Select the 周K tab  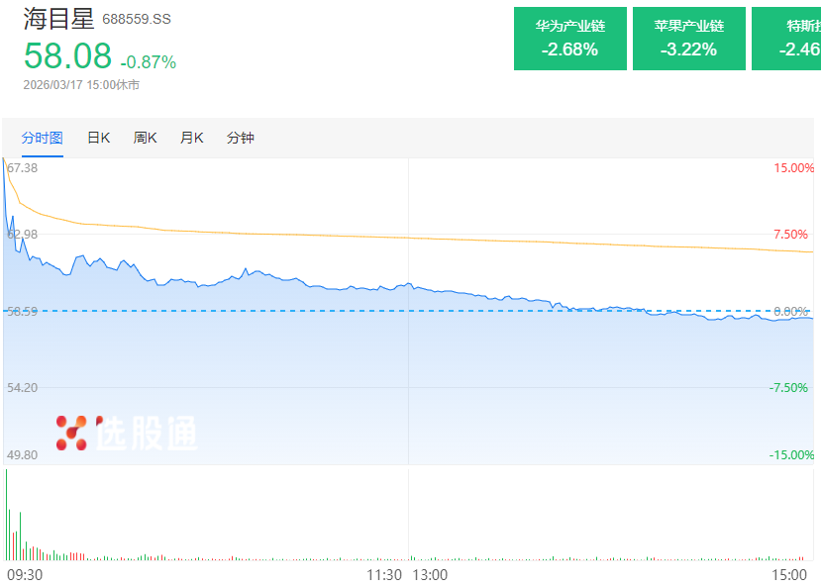(145, 138)
